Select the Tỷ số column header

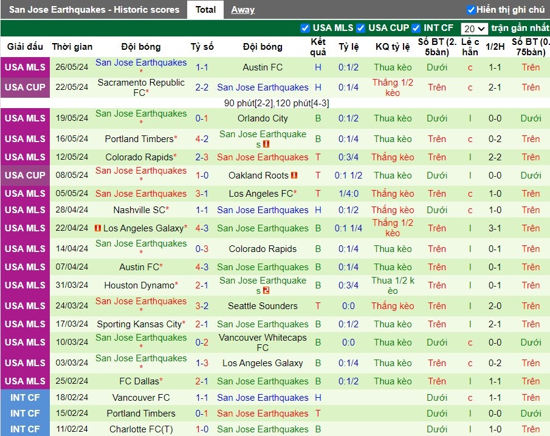click(x=202, y=47)
